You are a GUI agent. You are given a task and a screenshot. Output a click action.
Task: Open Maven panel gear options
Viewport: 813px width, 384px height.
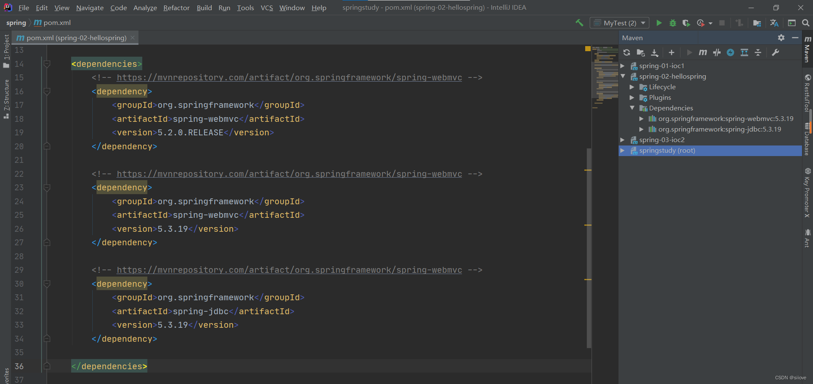[781, 38]
